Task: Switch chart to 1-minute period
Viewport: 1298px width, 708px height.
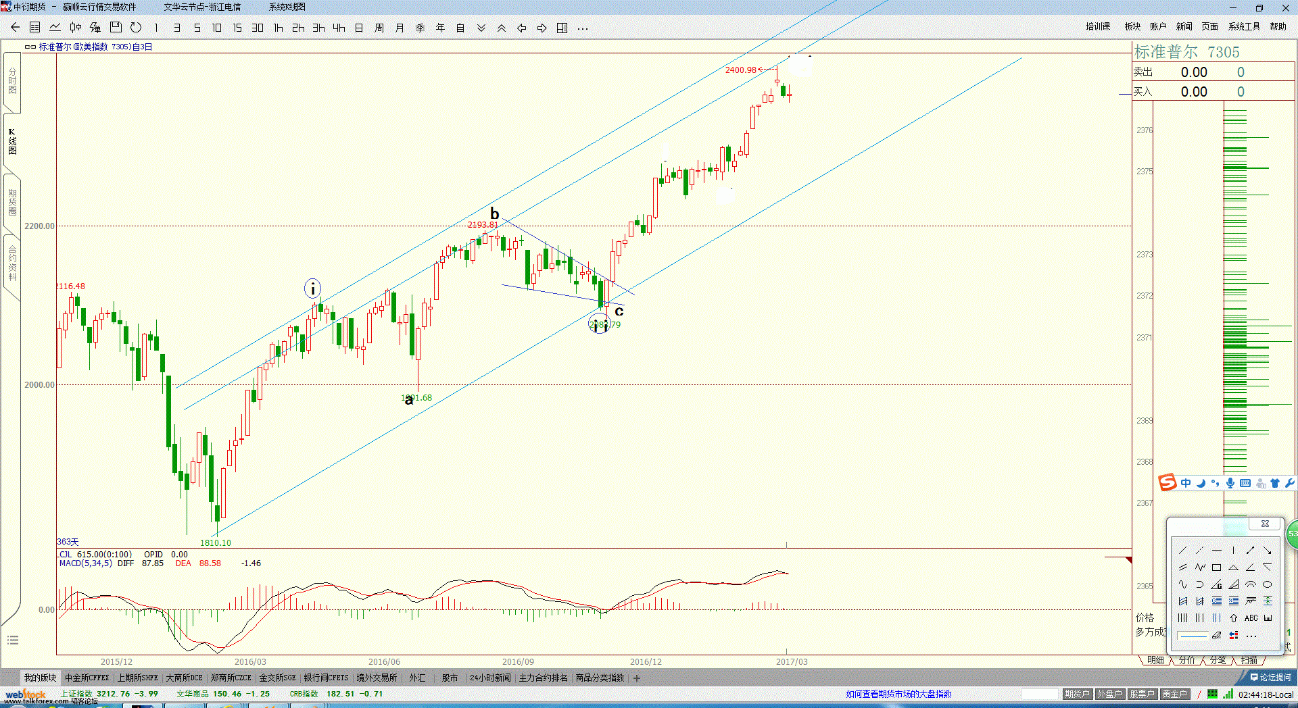Action: point(156,28)
